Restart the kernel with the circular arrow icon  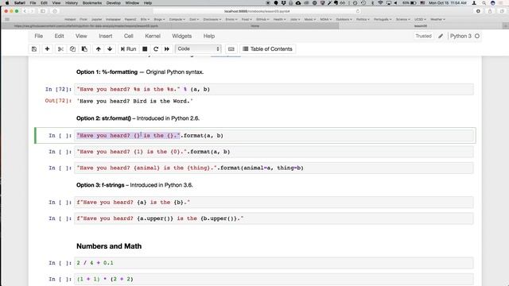(x=156, y=49)
